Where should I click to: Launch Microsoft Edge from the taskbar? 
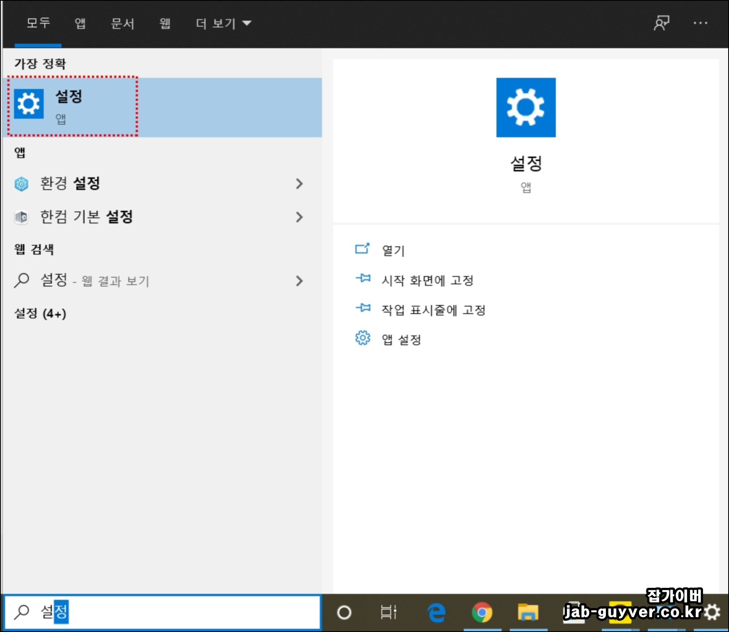click(x=437, y=612)
